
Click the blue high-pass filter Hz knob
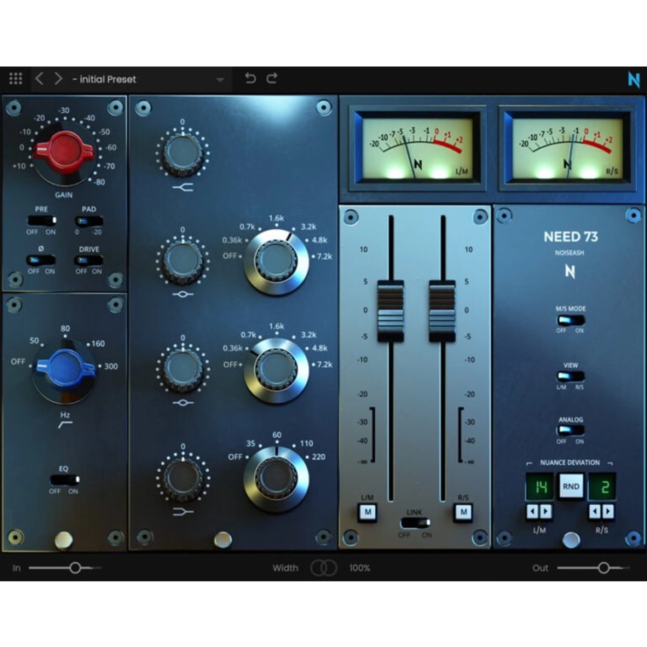click(x=65, y=368)
